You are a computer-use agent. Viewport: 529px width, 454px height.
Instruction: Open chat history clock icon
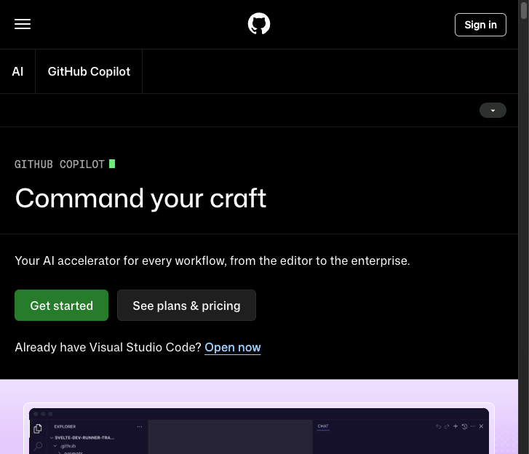coord(464,426)
